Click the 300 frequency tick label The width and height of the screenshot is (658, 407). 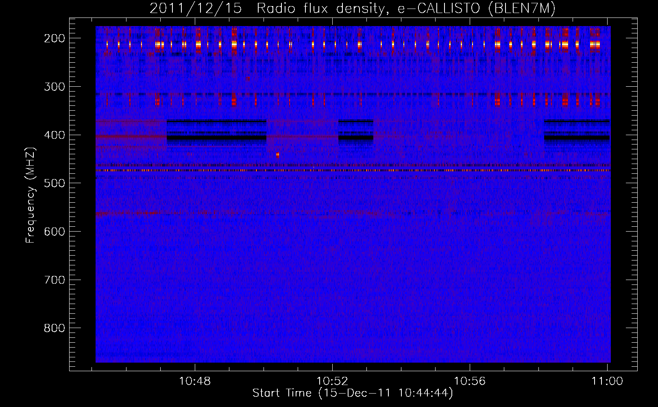(x=54, y=87)
